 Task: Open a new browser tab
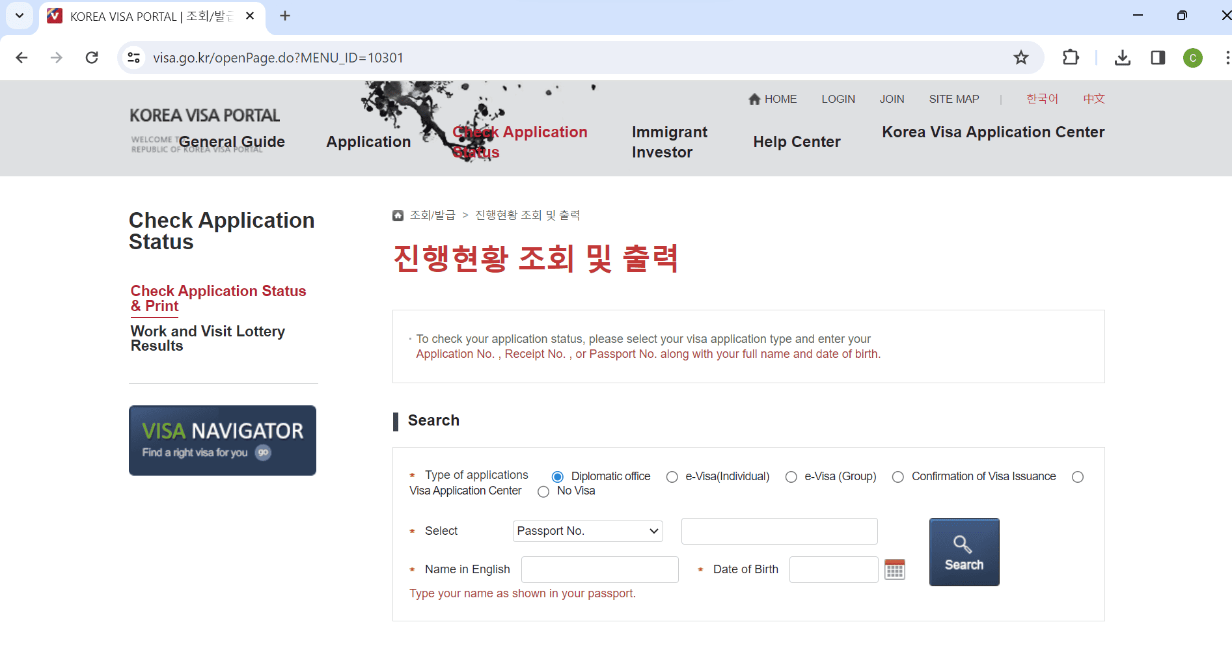pyautogui.click(x=285, y=16)
